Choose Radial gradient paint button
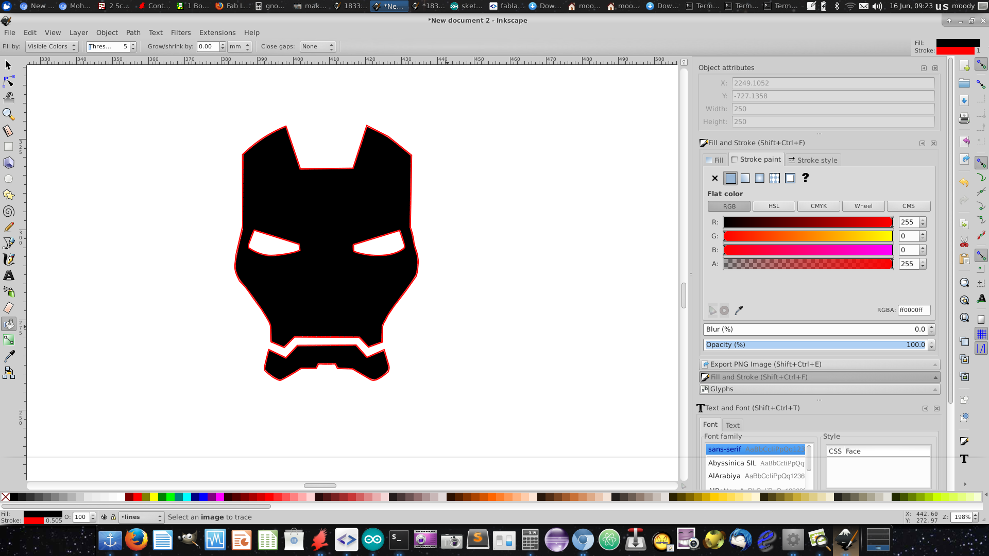989x556 pixels. coord(759,178)
